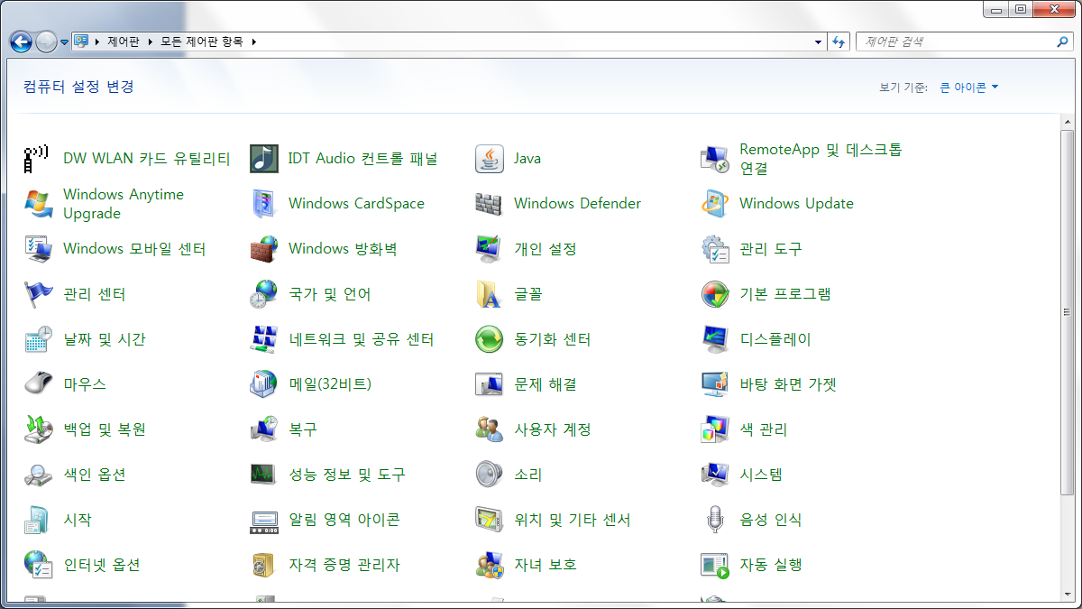Open the 디스플레이 monitor icon
Image resolution: width=1082 pixels, height=609 pixels.
pos(715,339)
